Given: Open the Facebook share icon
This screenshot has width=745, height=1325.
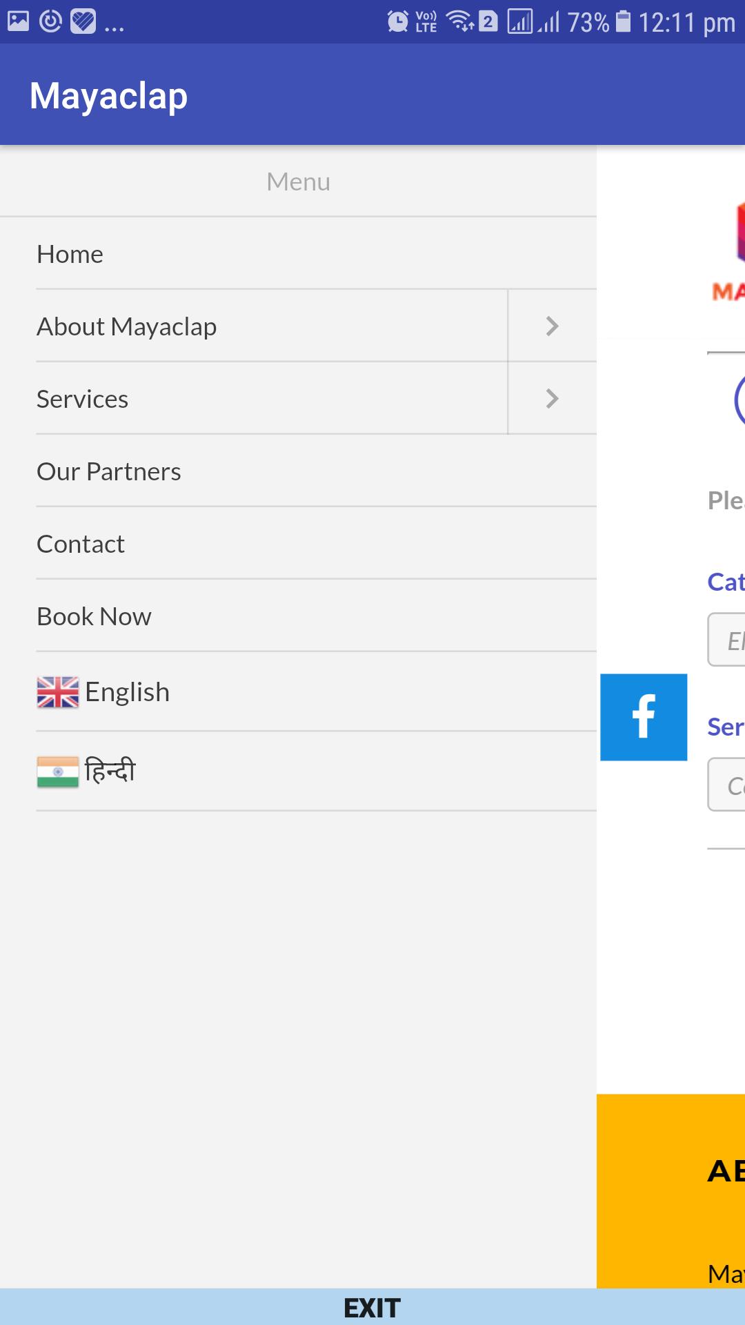Looking at the screenshot, I should (644, 717).
